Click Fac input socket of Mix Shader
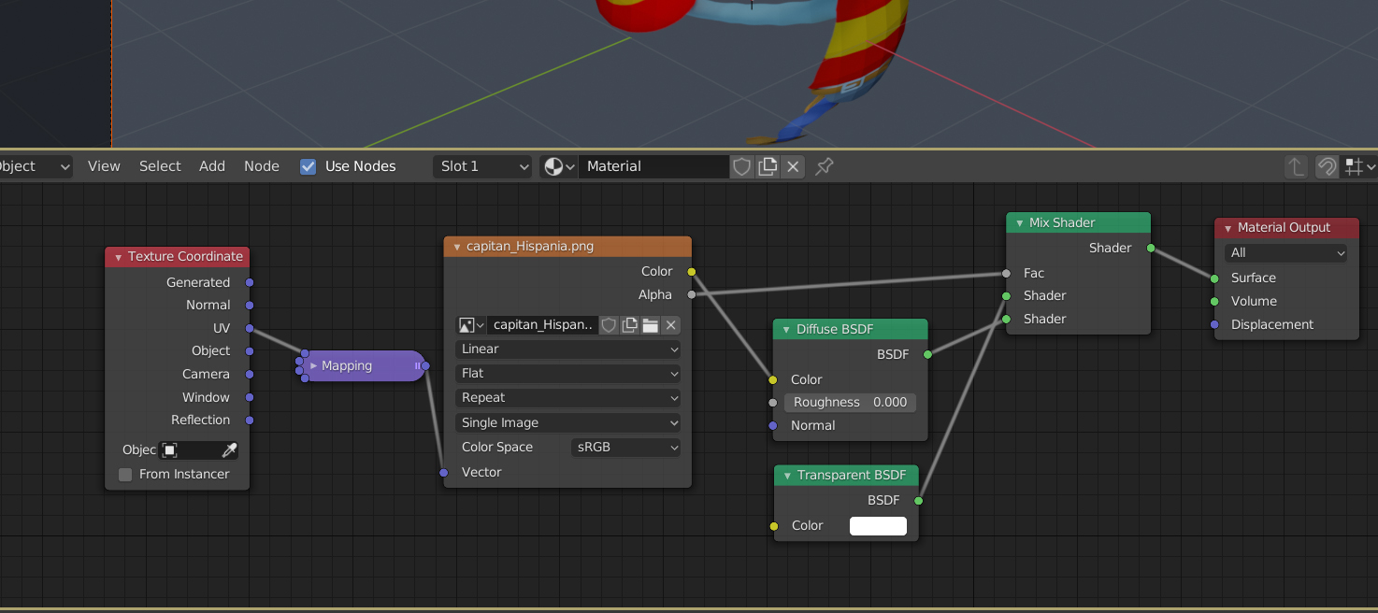The image size is (1378, 613). pyautogui.click(x=1006, y=274)
